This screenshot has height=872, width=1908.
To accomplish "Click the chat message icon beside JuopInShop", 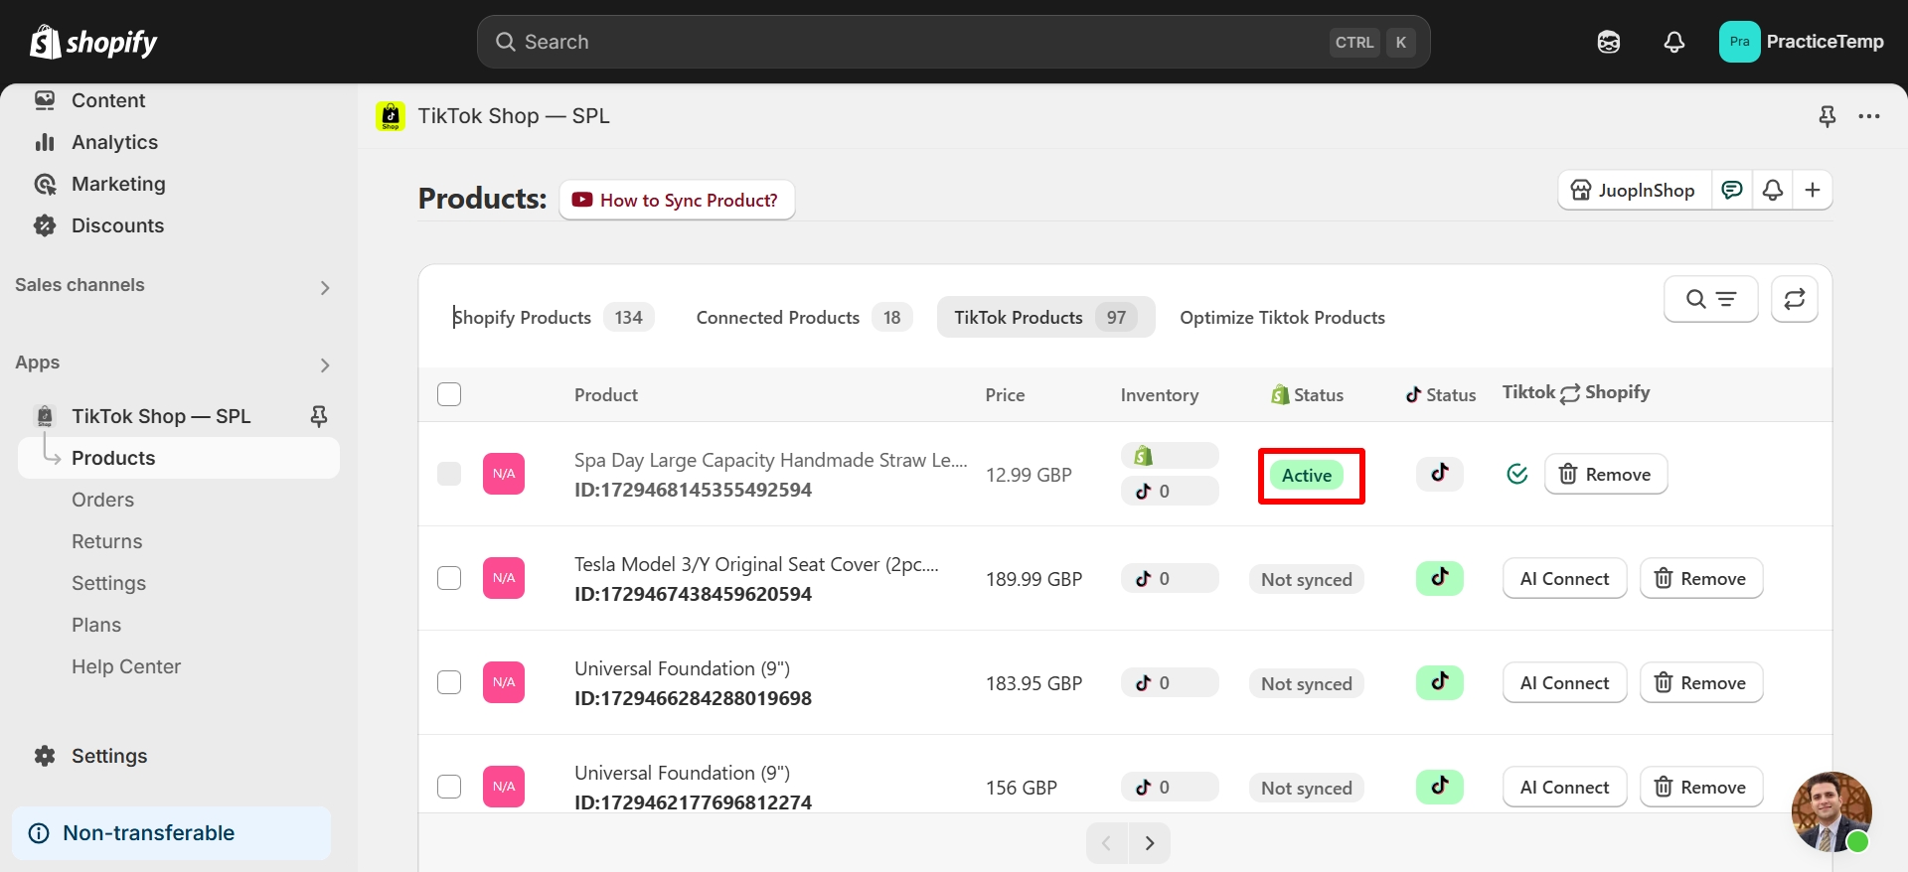I will click(x=1732, y=190).
